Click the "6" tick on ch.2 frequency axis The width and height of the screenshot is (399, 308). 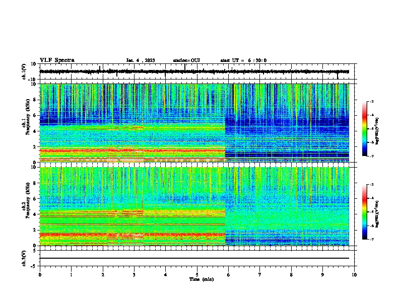pyautogui.click(x=35, y=199)
